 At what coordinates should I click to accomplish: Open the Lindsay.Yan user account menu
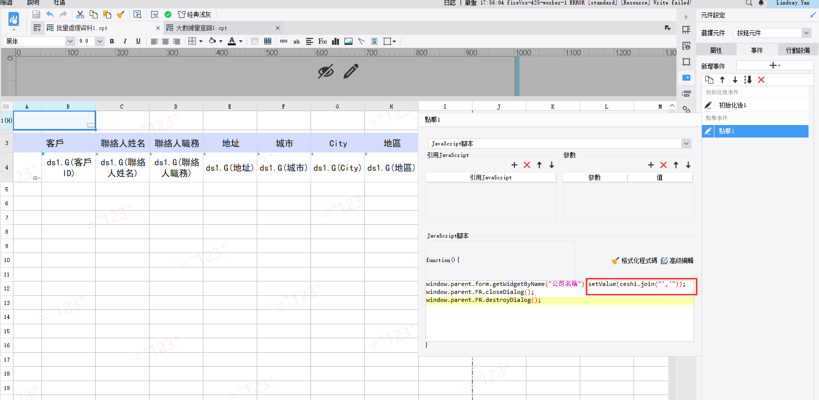[x=793, y=3]
